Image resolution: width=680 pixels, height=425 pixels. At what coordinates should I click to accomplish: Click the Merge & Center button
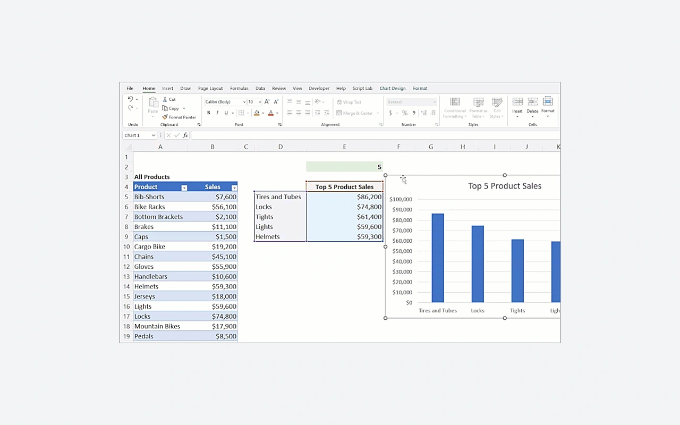354,113
